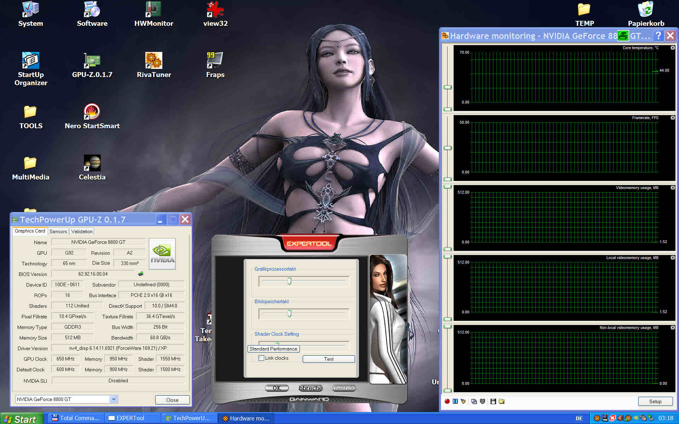This screenshot has height=424, width=679.
Task: Click the overlapping windows icon in Hardware monitoring
Action: pyautogui.click(x=474, y=401)
